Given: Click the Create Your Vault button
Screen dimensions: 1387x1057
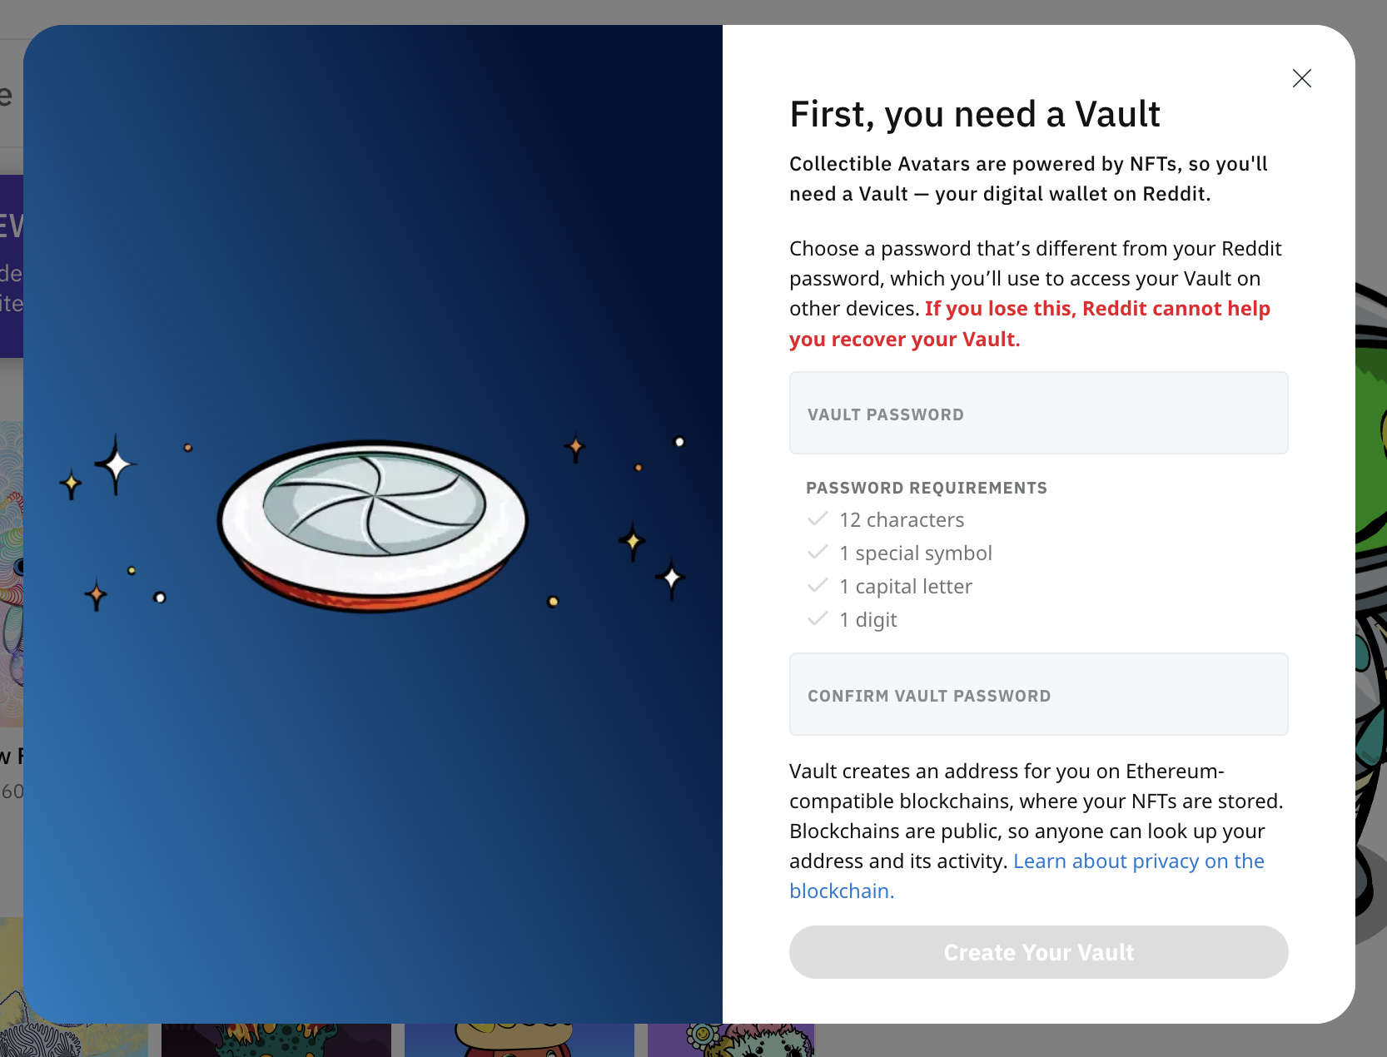Looking at the screenshot, I should coord(1039,952).
